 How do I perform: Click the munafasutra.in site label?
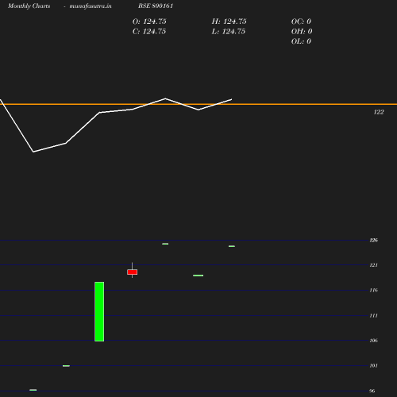91,6
